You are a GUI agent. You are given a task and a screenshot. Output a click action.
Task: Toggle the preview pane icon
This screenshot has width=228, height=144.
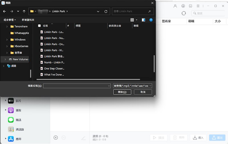click(143, 20)
